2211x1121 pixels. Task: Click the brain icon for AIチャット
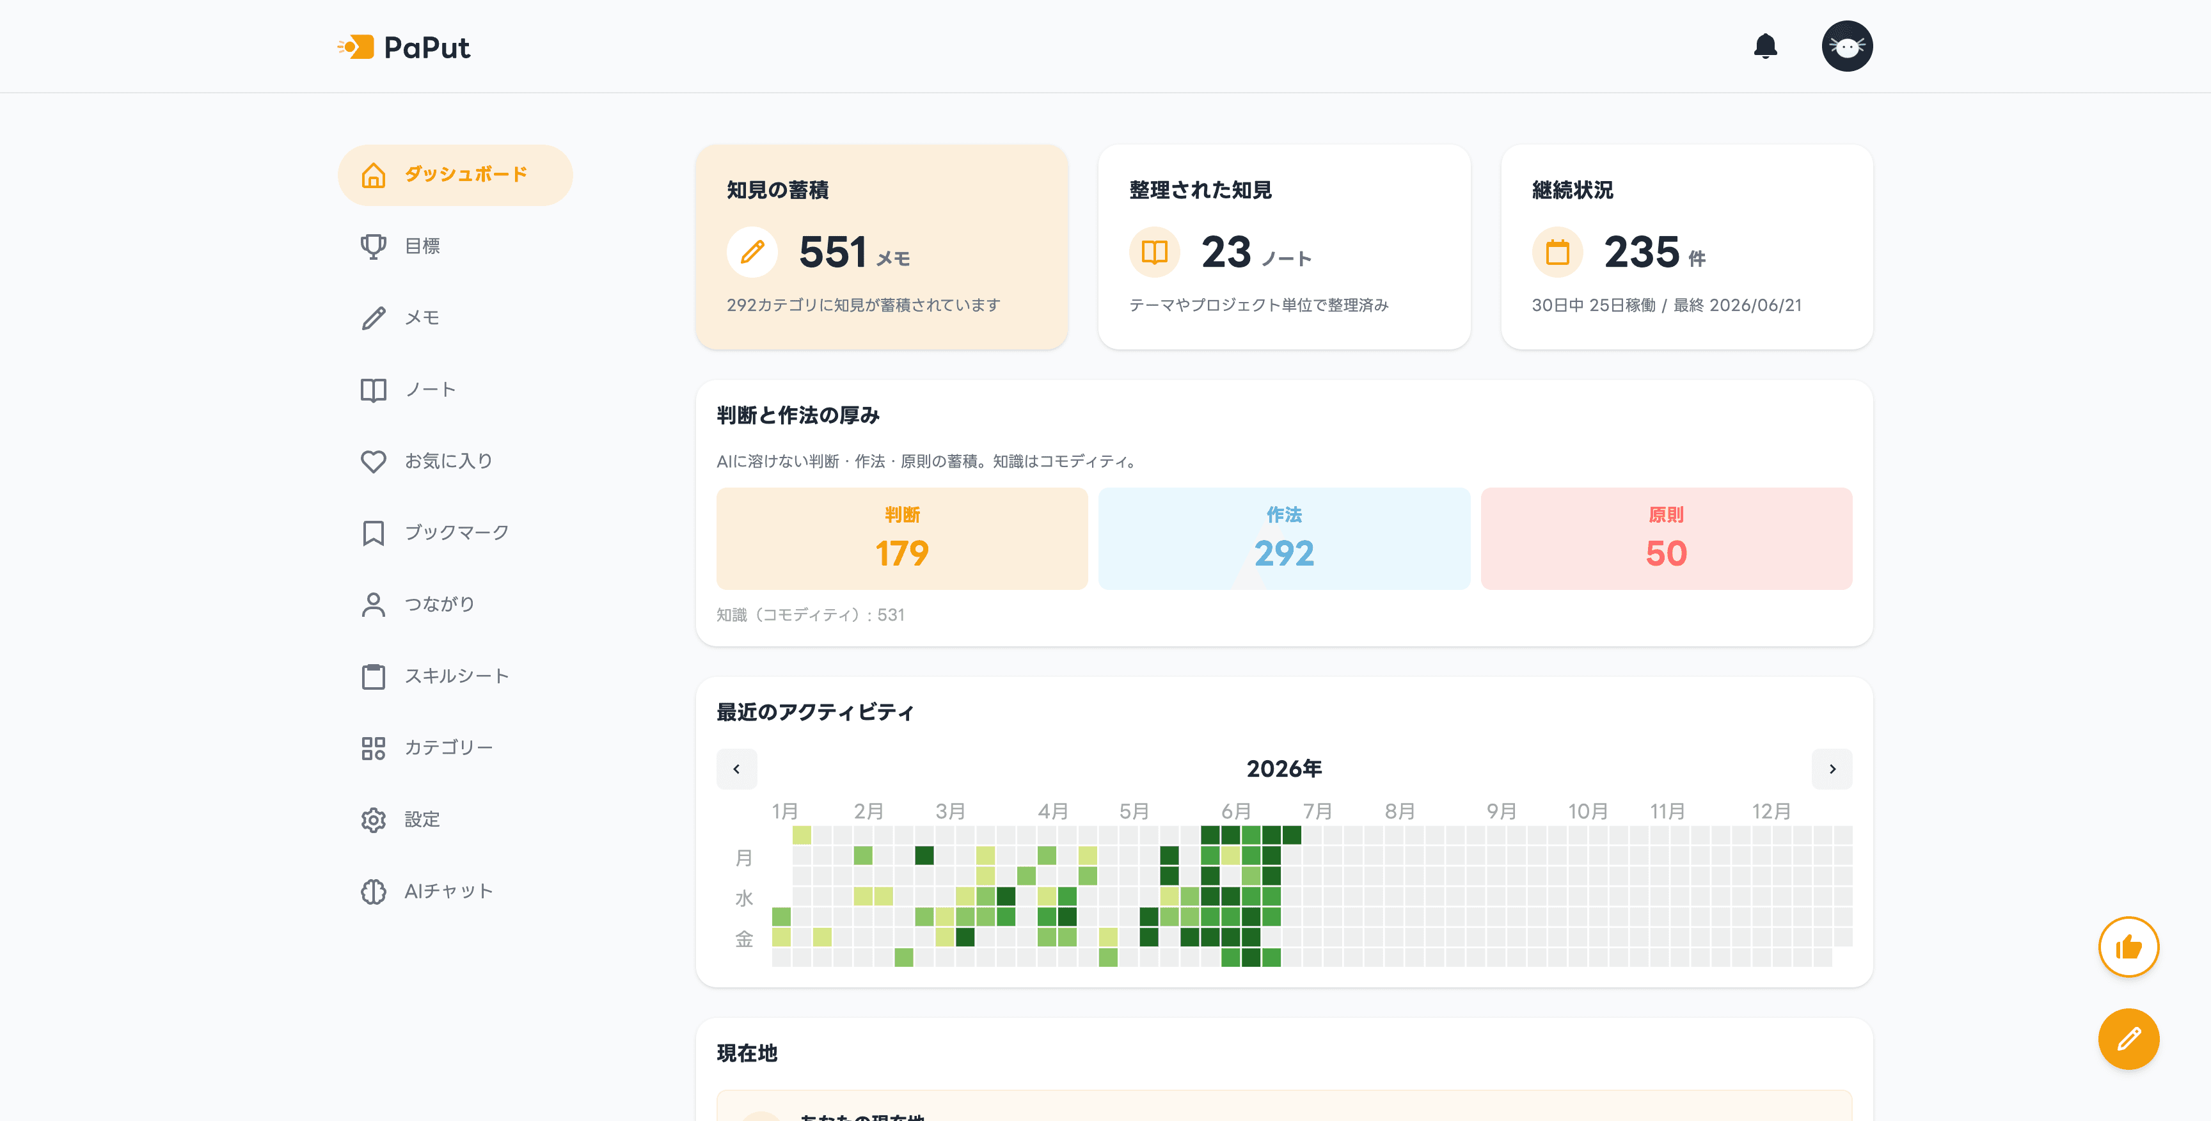[374, 891]
